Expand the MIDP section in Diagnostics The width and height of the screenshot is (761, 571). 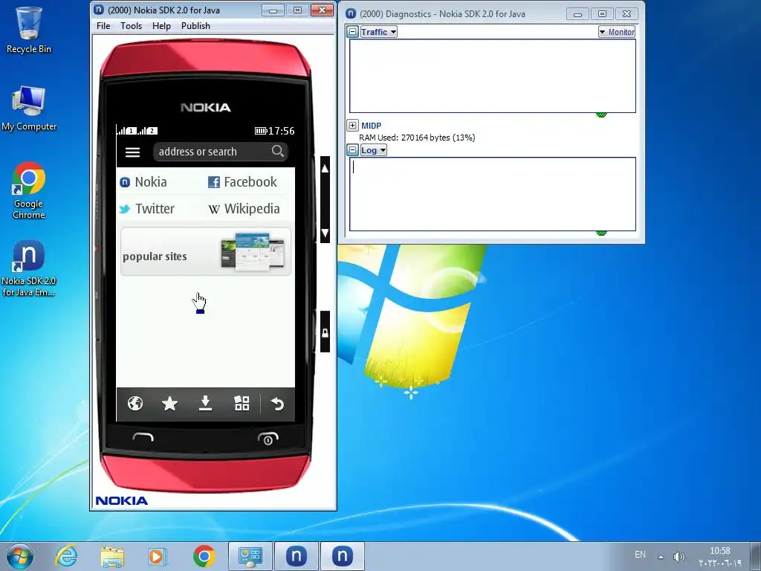tap(353, 125)
